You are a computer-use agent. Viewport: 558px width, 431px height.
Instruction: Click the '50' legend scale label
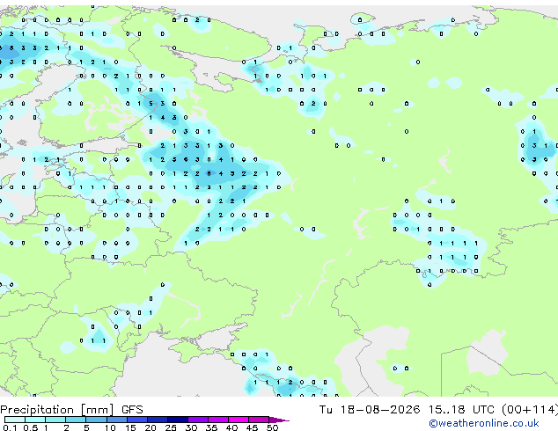[272, 427]
